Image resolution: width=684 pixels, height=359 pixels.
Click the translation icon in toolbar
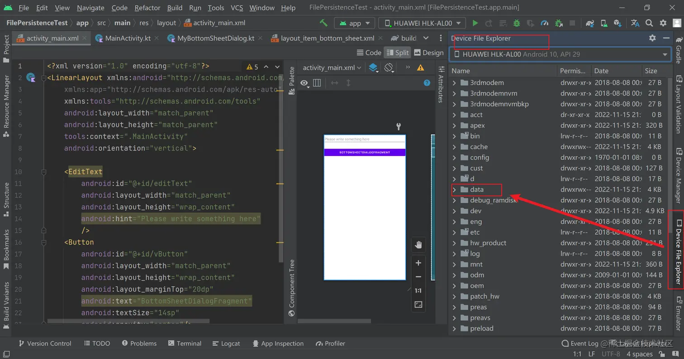click(x=635, y=23)
